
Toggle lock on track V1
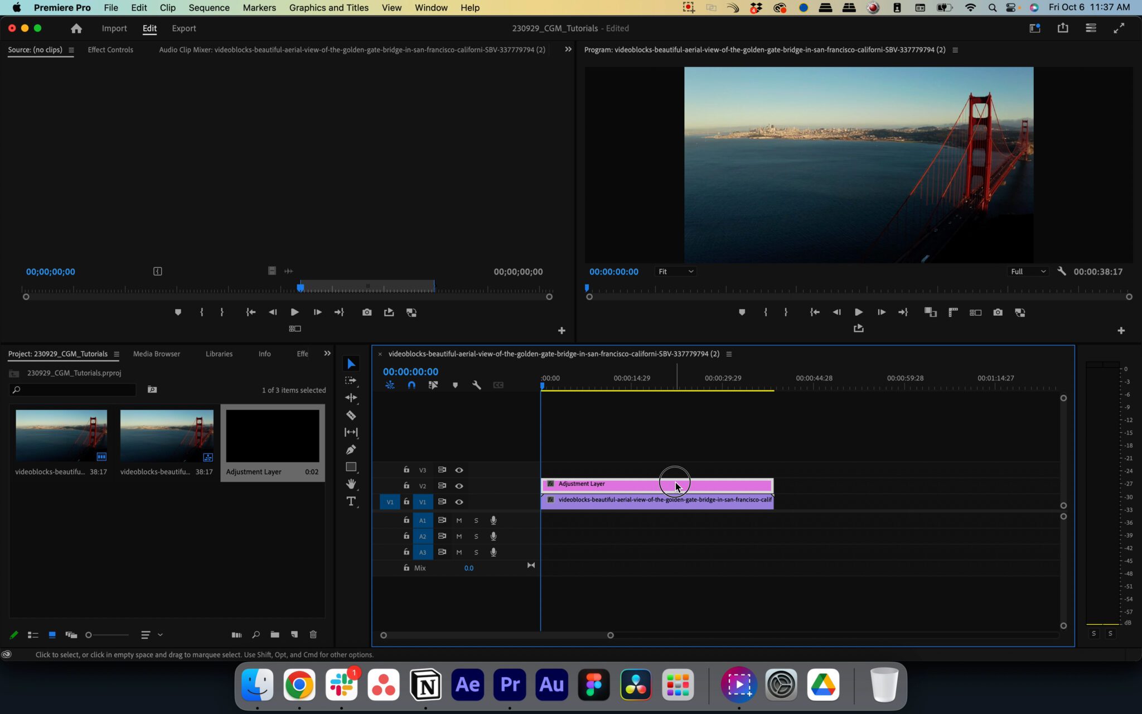(407, 501)
